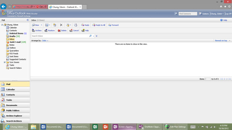Select the Notes folder
This screenshot has height=130, width=232.
click(x=10, y=45)
